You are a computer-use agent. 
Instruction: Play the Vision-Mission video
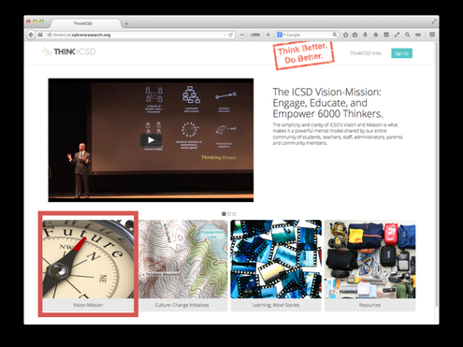coord(151,140)
